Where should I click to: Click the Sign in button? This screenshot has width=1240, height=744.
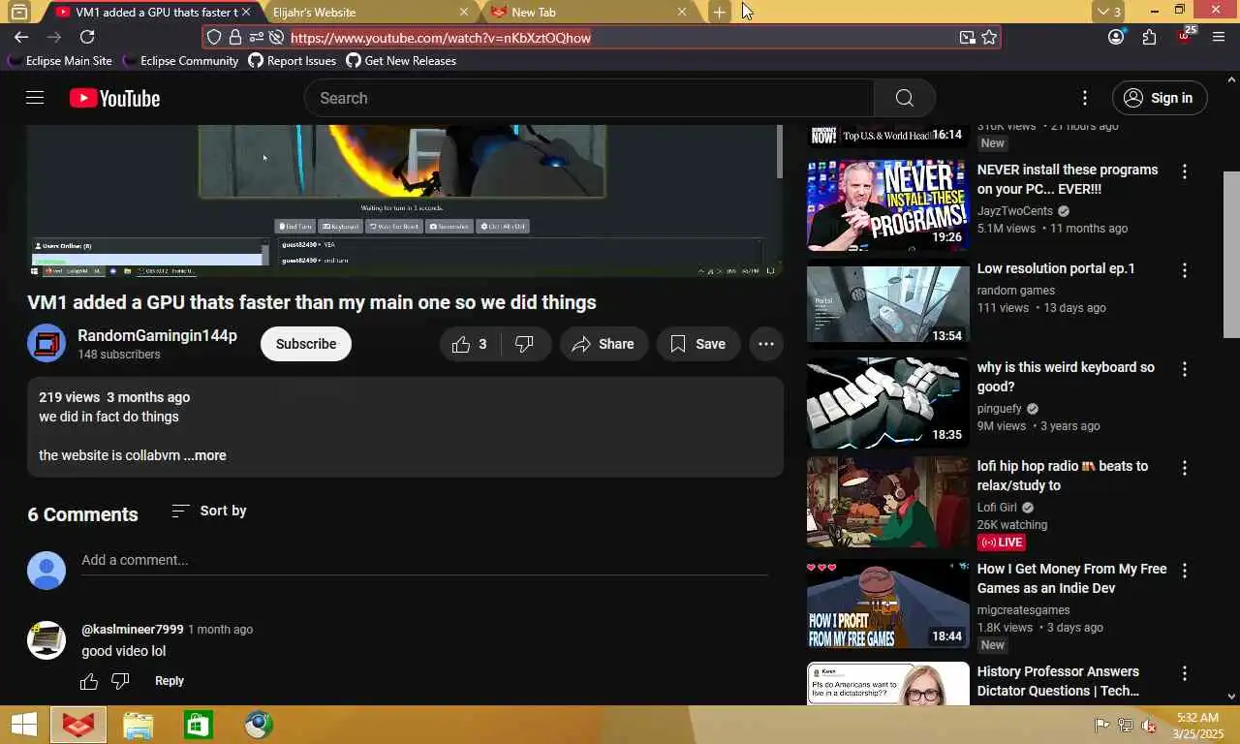[x=1159, y=98]
